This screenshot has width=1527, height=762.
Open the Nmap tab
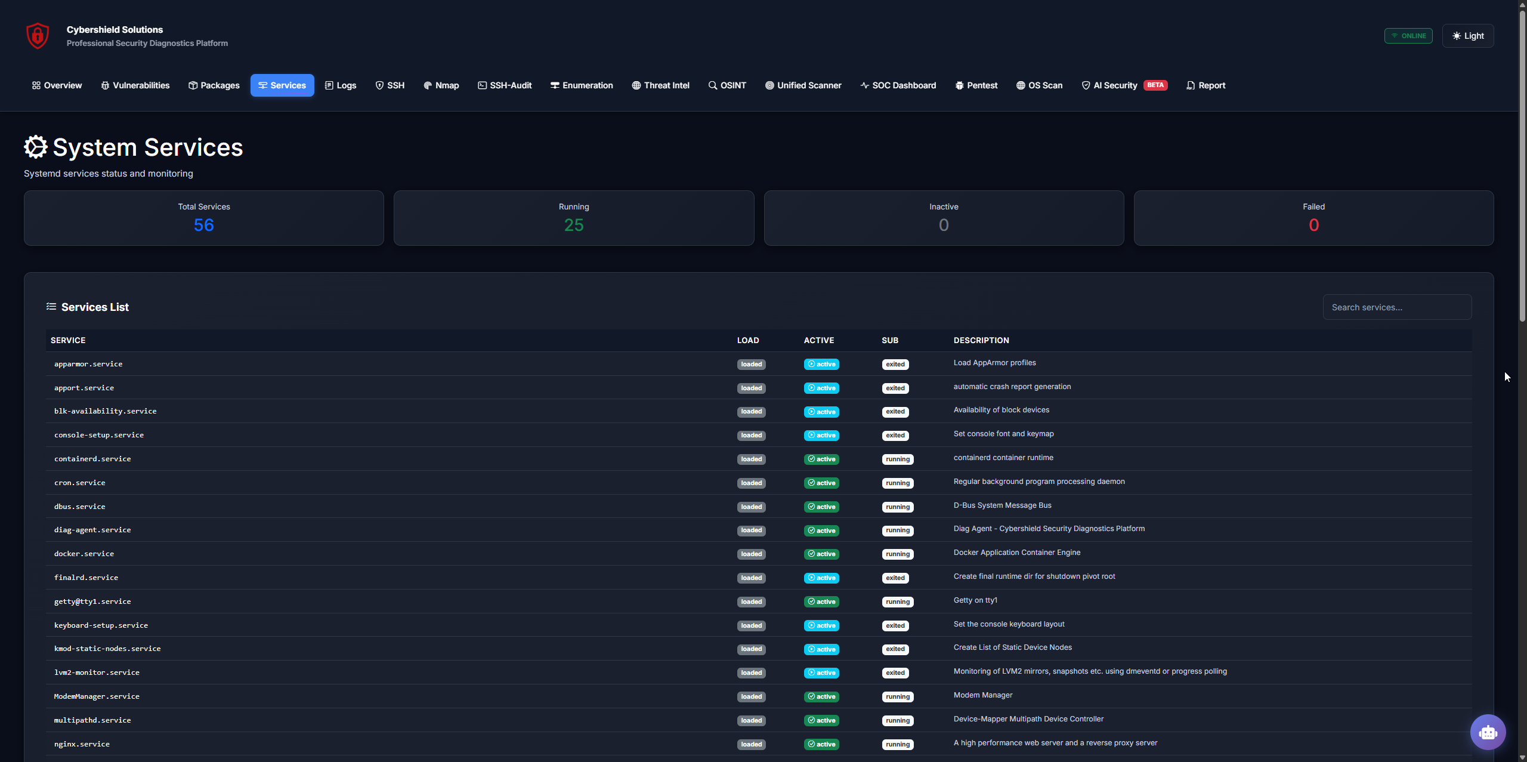click(x=441, y=85)
